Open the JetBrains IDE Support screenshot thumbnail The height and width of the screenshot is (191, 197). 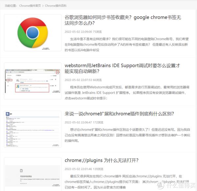33,81
